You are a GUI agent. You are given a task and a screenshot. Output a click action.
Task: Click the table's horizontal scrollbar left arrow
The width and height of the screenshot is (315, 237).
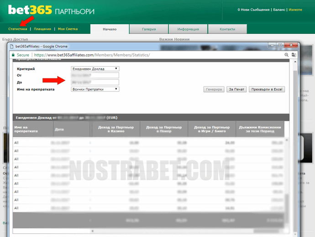92,231
